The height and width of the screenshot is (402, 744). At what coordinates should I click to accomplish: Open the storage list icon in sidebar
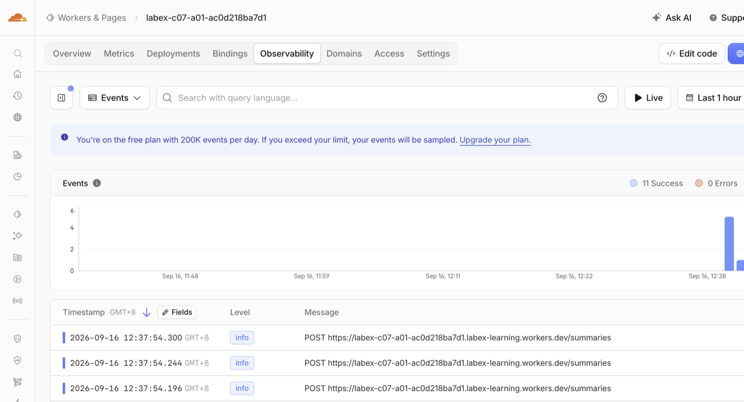coord(17,257)
